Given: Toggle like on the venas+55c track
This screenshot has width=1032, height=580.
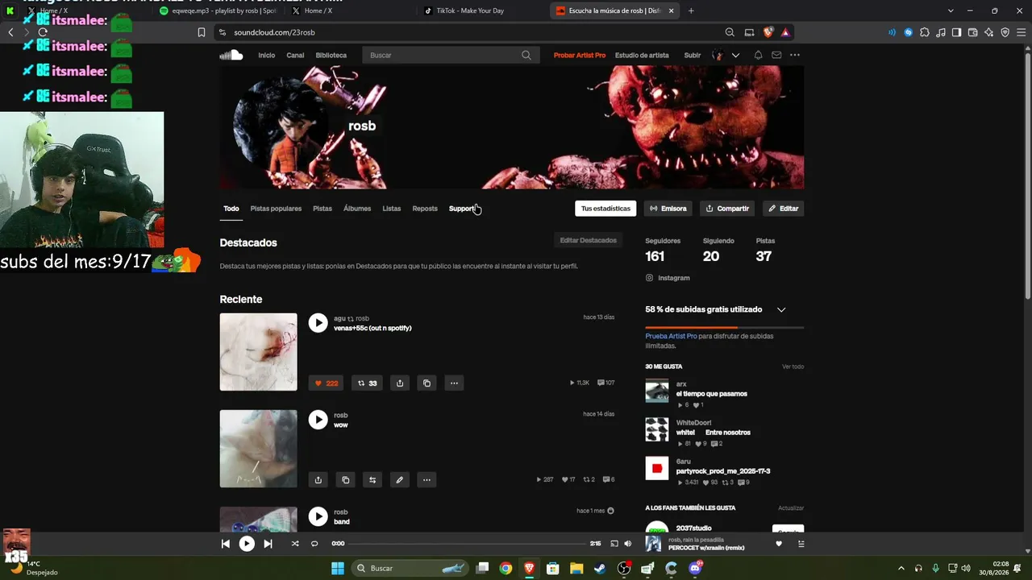Looking at the screenshot, I should 327,383.
